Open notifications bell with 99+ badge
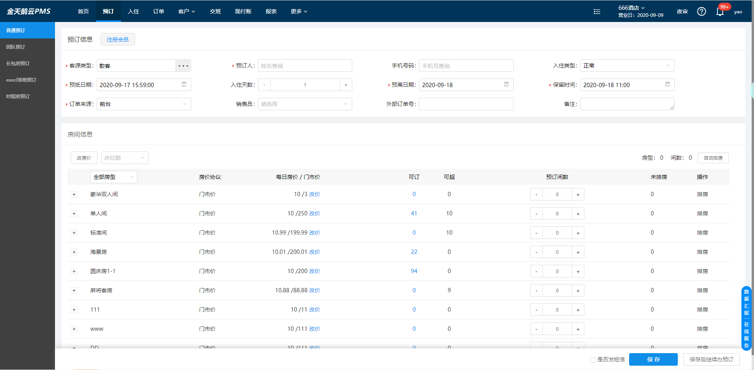The height and width of the screenshot is (370, 754). coord(720,12)
